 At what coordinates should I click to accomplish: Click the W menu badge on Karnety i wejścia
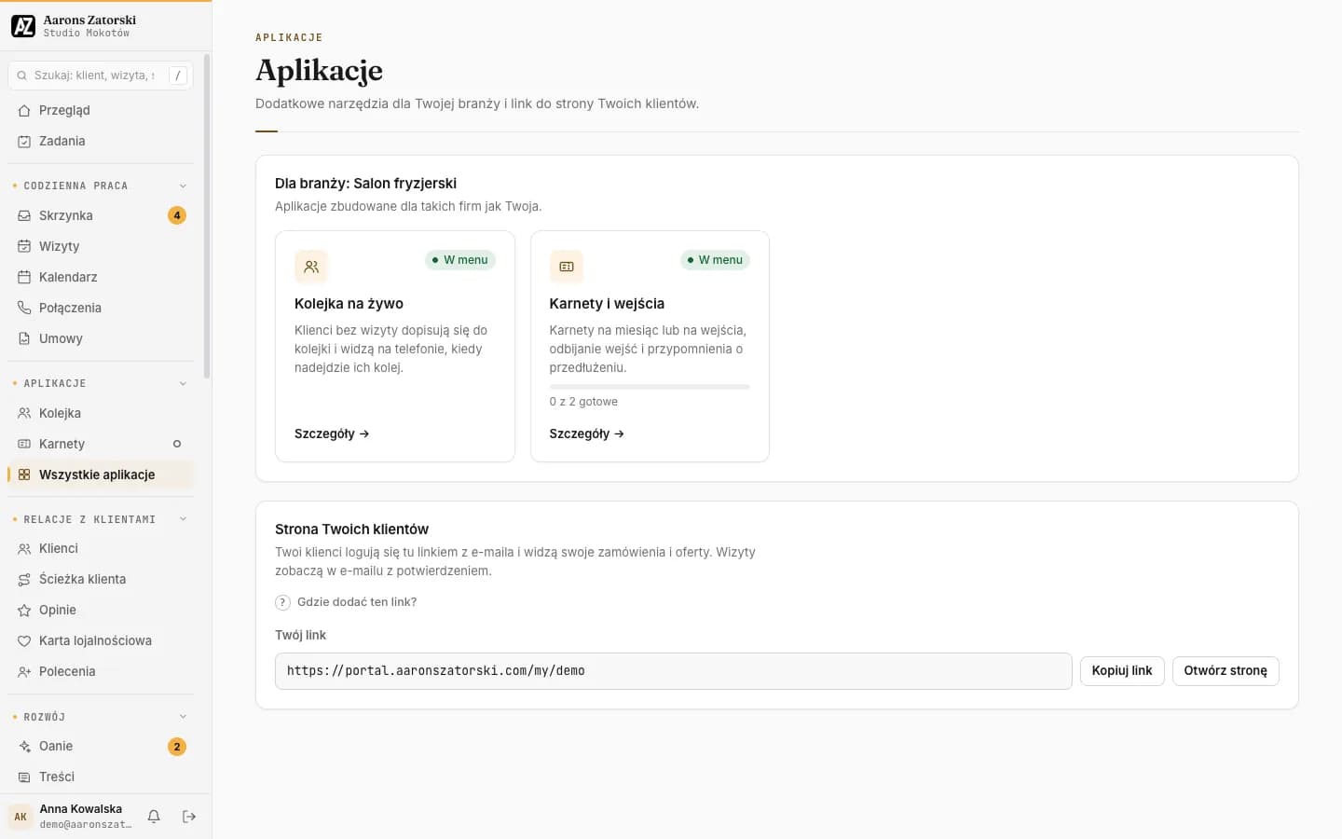[716, 260]
